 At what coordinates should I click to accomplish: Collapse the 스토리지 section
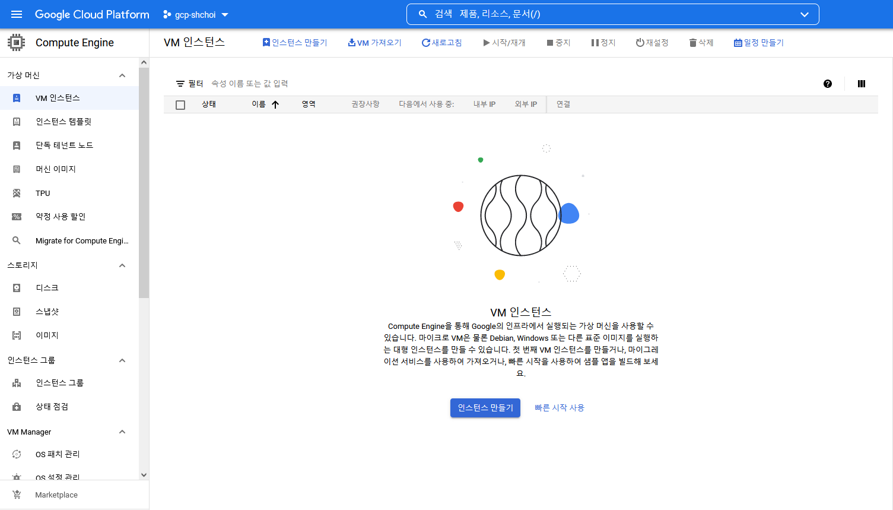pos(122,265)
